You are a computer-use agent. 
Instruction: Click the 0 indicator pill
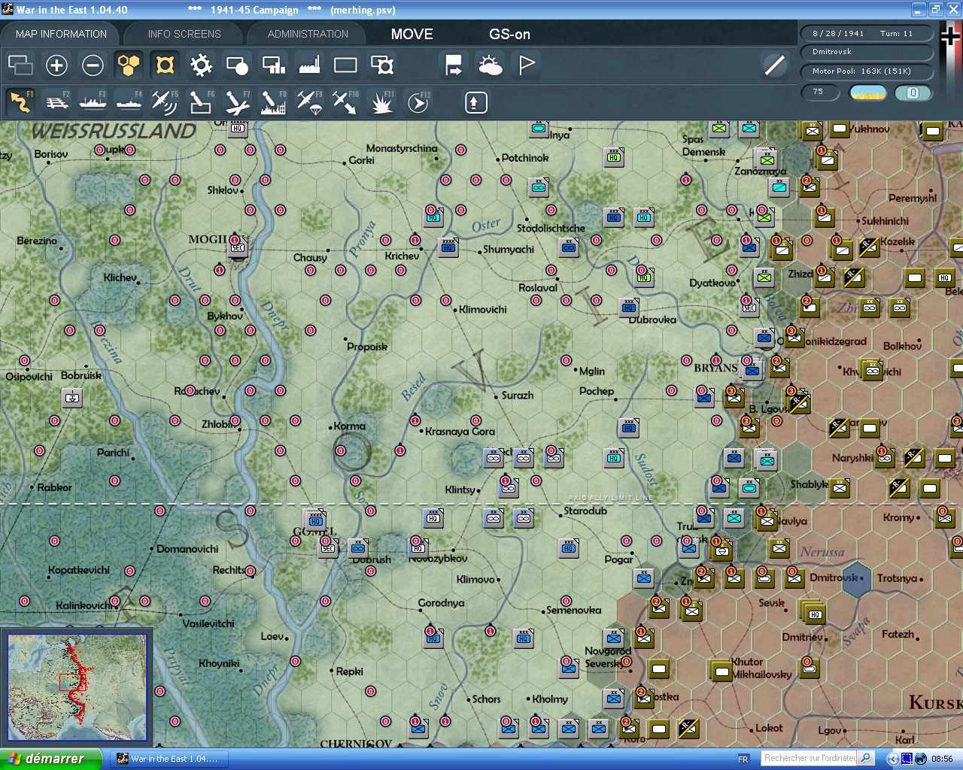(x=913, y=92)
